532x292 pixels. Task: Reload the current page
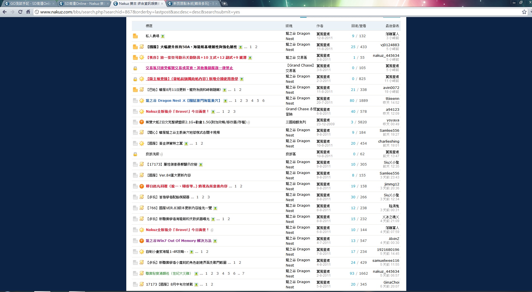pos(20,12)
